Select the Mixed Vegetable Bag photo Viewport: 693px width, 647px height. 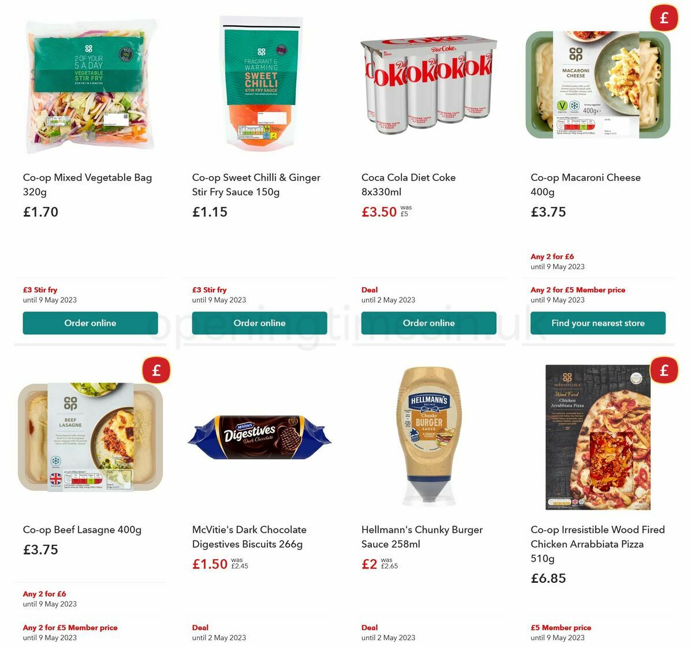(x=91, y=84)
